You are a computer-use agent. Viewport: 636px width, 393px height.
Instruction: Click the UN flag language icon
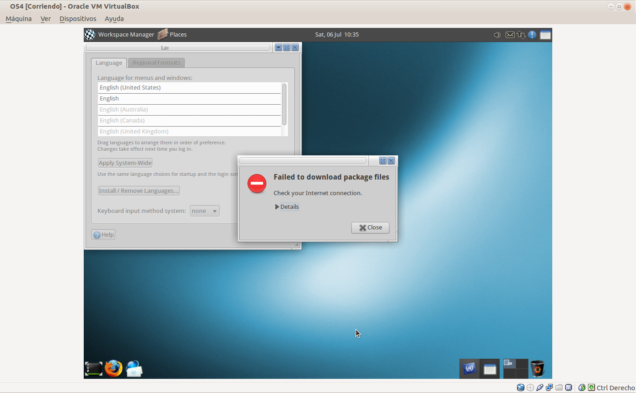click(469, 368)
